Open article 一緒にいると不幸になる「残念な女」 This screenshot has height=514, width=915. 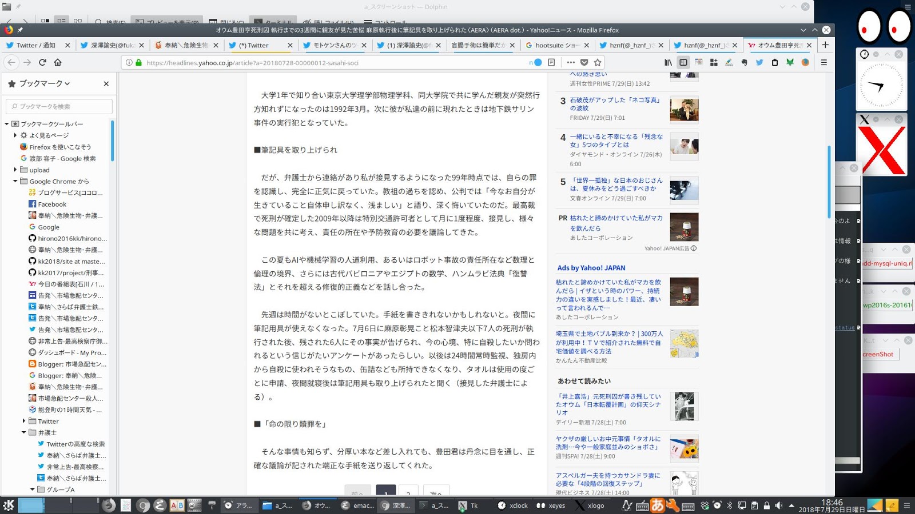pyautogui.click(x=616, y=140)
